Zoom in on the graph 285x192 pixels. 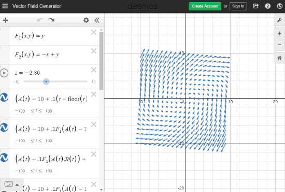click(x=279, y=34)
